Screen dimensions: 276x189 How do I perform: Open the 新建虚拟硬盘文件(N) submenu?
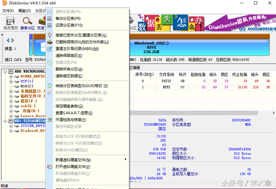click(88, 160)
